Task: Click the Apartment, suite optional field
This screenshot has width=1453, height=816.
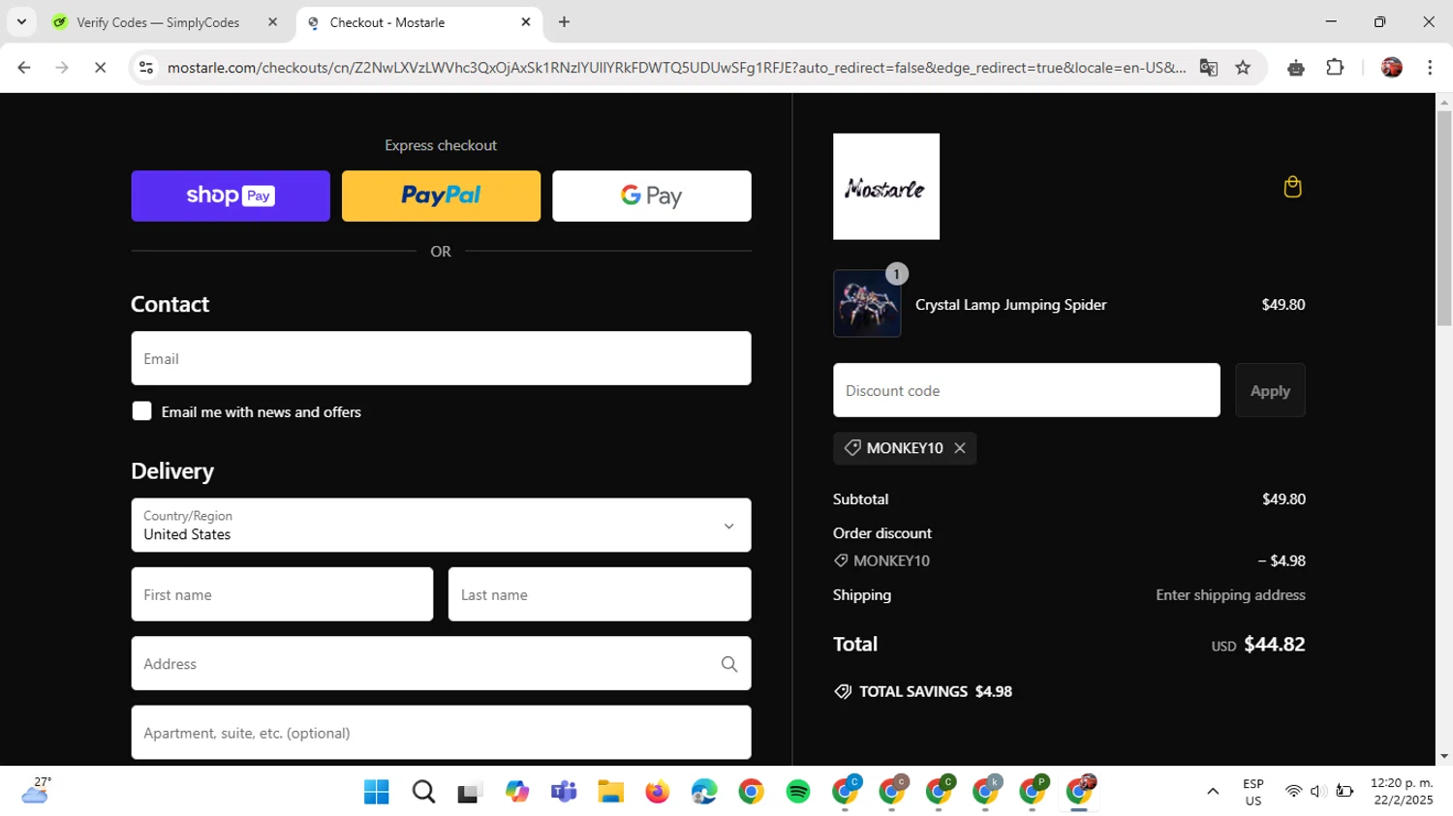Action: click(x=441, y=733)
